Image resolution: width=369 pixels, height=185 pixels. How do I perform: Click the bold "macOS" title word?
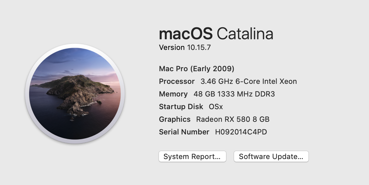pos(186,34)
